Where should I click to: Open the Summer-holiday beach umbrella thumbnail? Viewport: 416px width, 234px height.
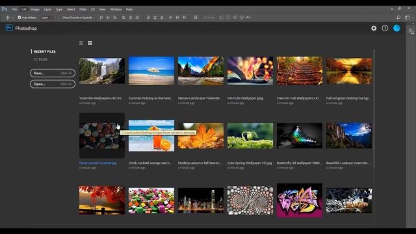point(151,71)
